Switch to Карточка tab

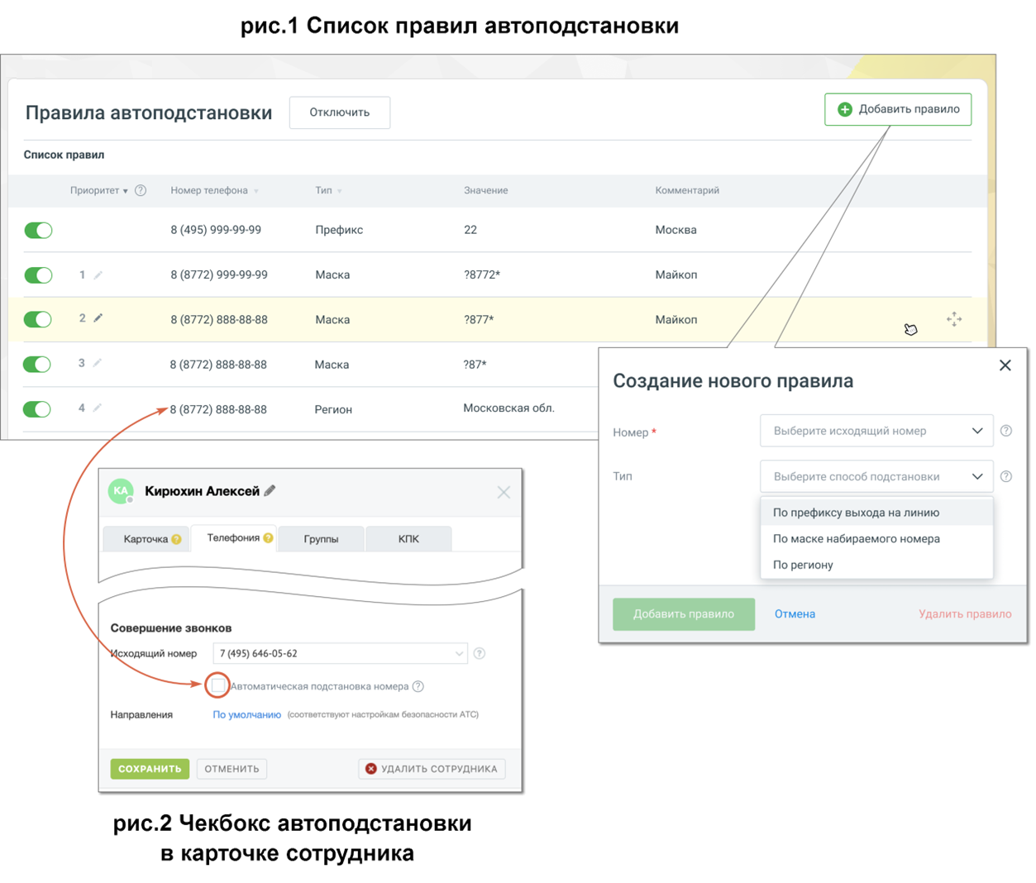[146, 539]
